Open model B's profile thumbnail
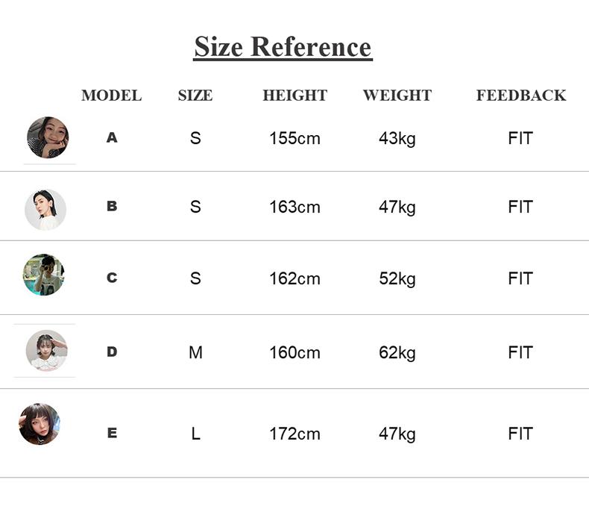The image size is (589, 509). click(x=45, y=210)
